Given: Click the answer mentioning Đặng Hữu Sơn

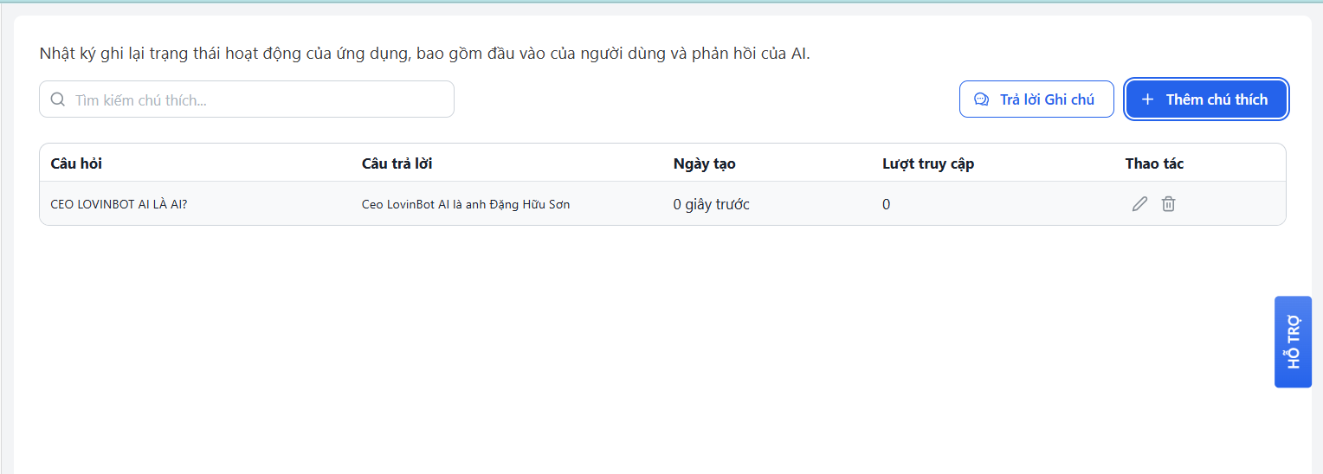Looking at the screenshot, I should 465,205.
